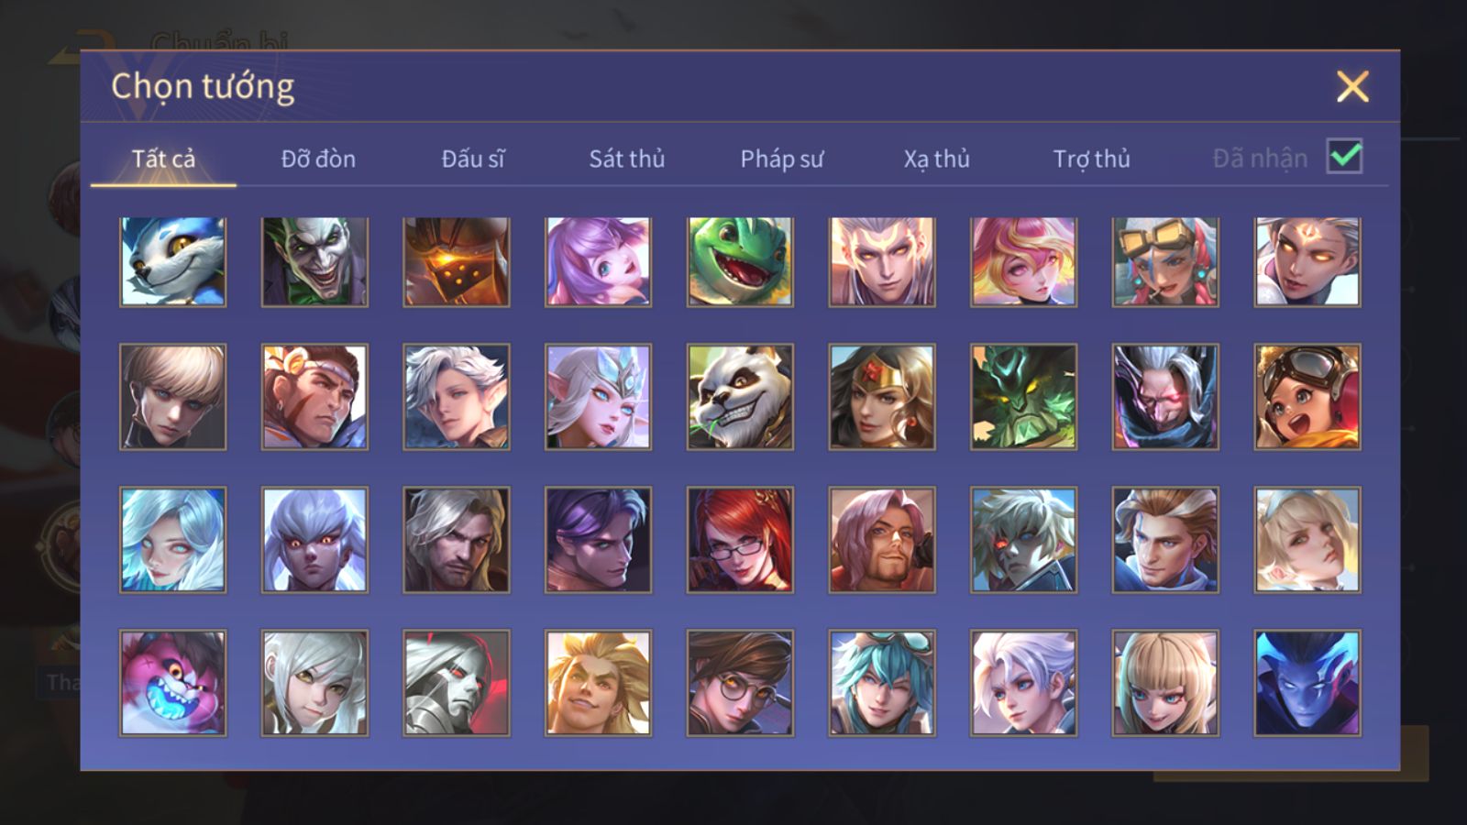Choose the blue-white fox hero
Viewport: 1467px width, 825px height.
(172, 262)
